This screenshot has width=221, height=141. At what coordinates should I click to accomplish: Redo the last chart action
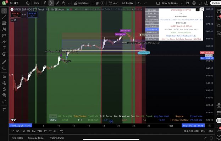145,3
